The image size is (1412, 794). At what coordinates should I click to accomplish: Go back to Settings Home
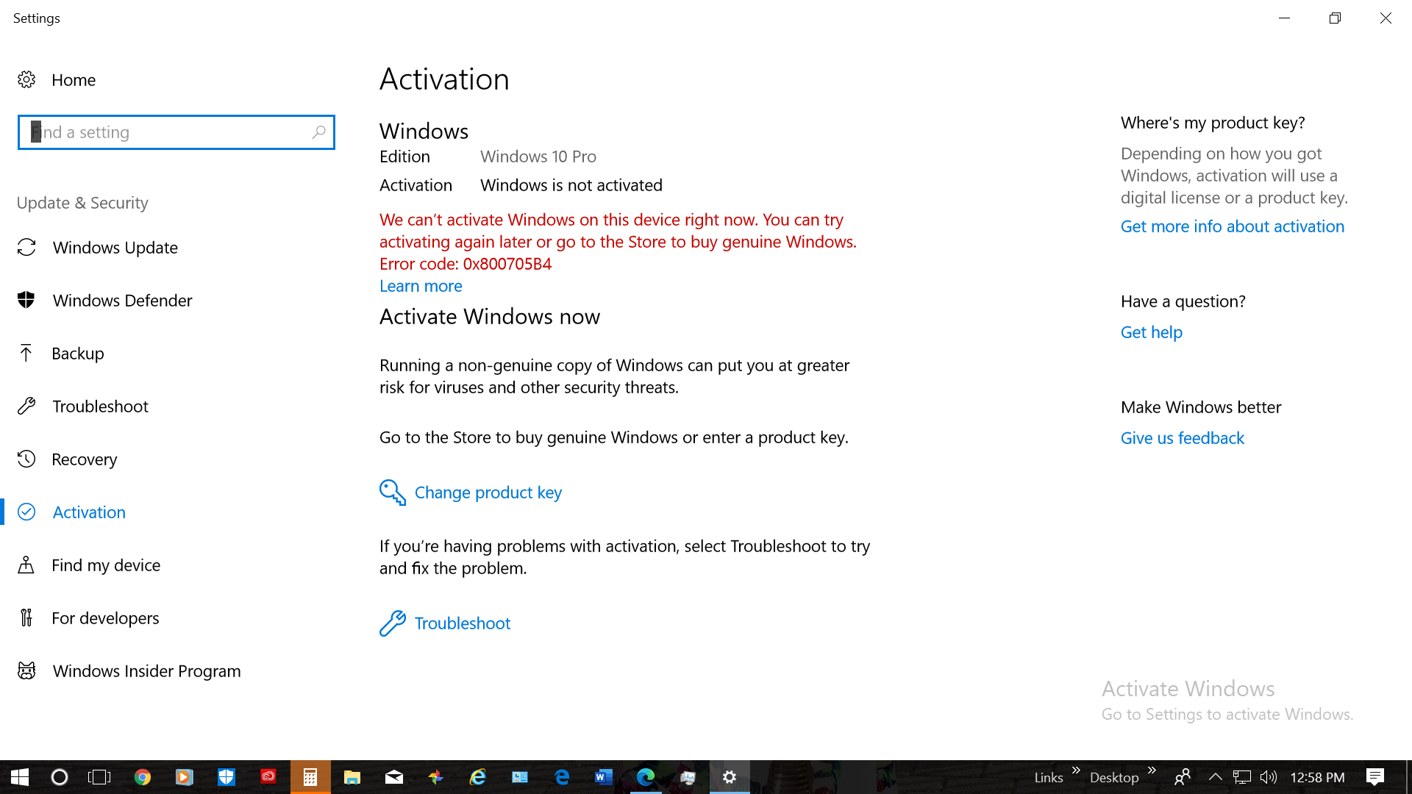click(x=74, y=79)
